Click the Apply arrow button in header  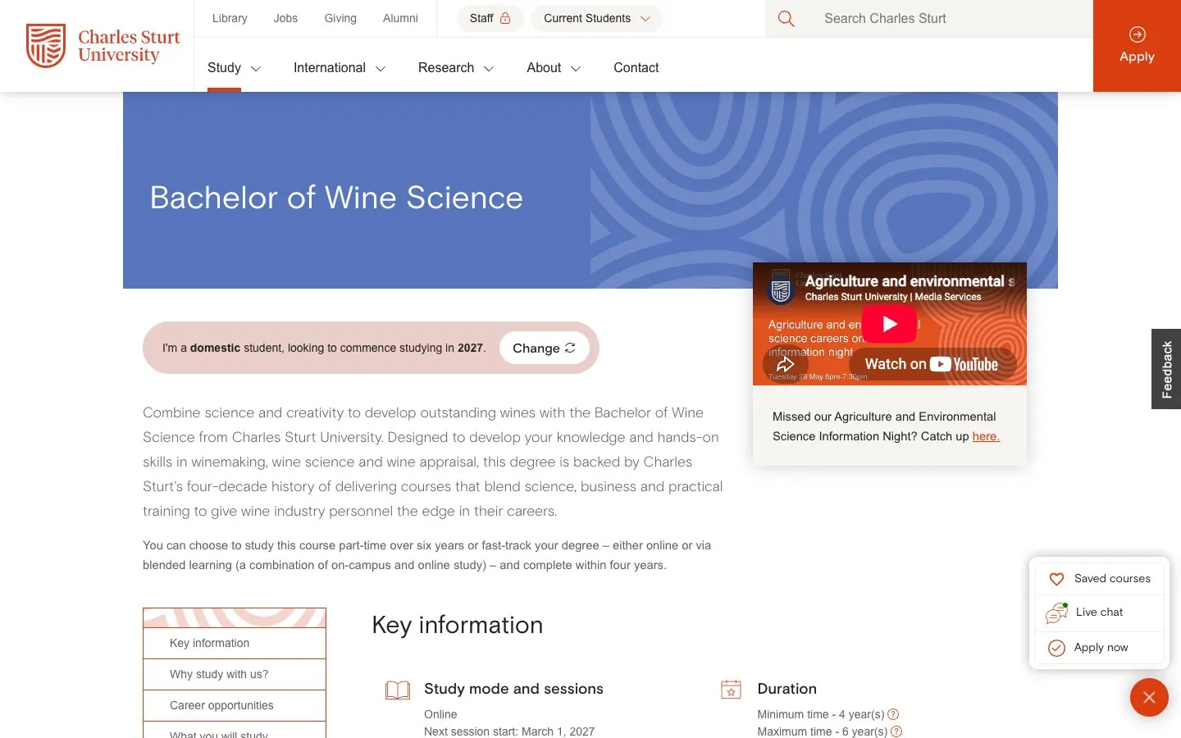pos(1137,46)
